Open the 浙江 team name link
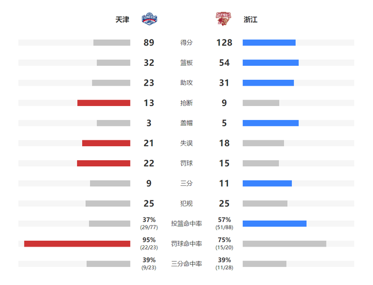This screenshot has height=285, width=373. [x=251, y=19]
